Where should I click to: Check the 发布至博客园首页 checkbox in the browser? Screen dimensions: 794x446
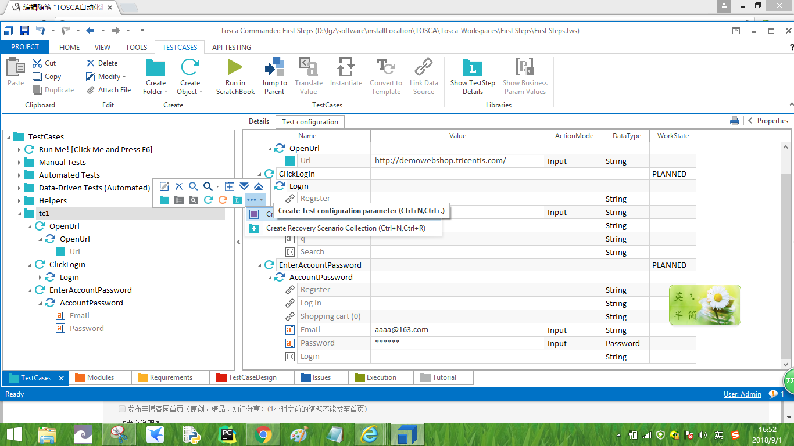point(121,409)
